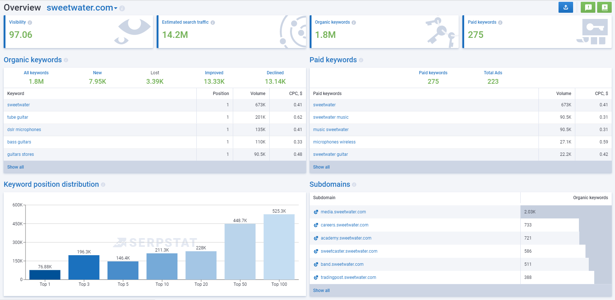Image resolution: width=615 pixels, height=300 pixels.
Task: Open 'guitars stores' keyword link
Action: pos(20,154)
